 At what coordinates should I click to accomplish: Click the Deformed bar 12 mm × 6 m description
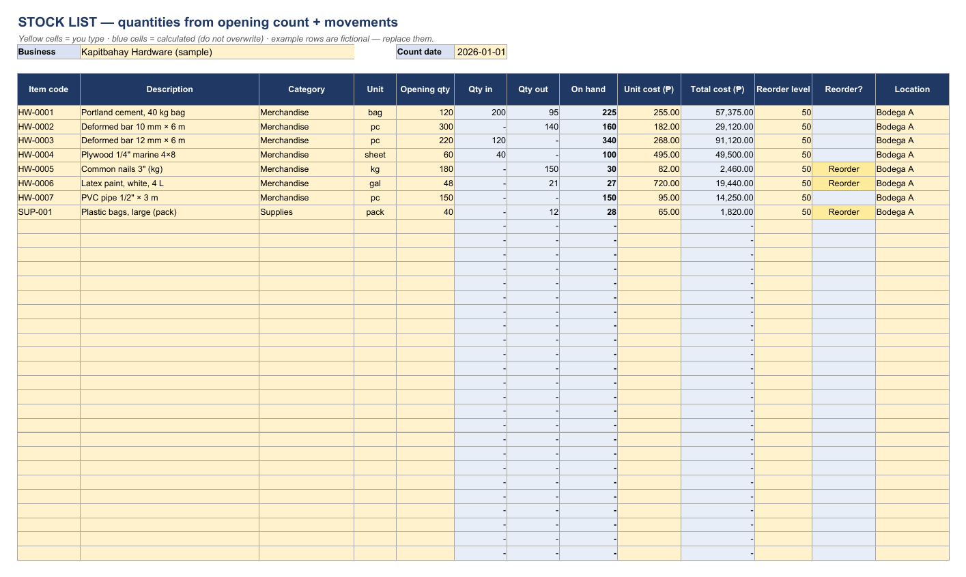coord(169,140)
